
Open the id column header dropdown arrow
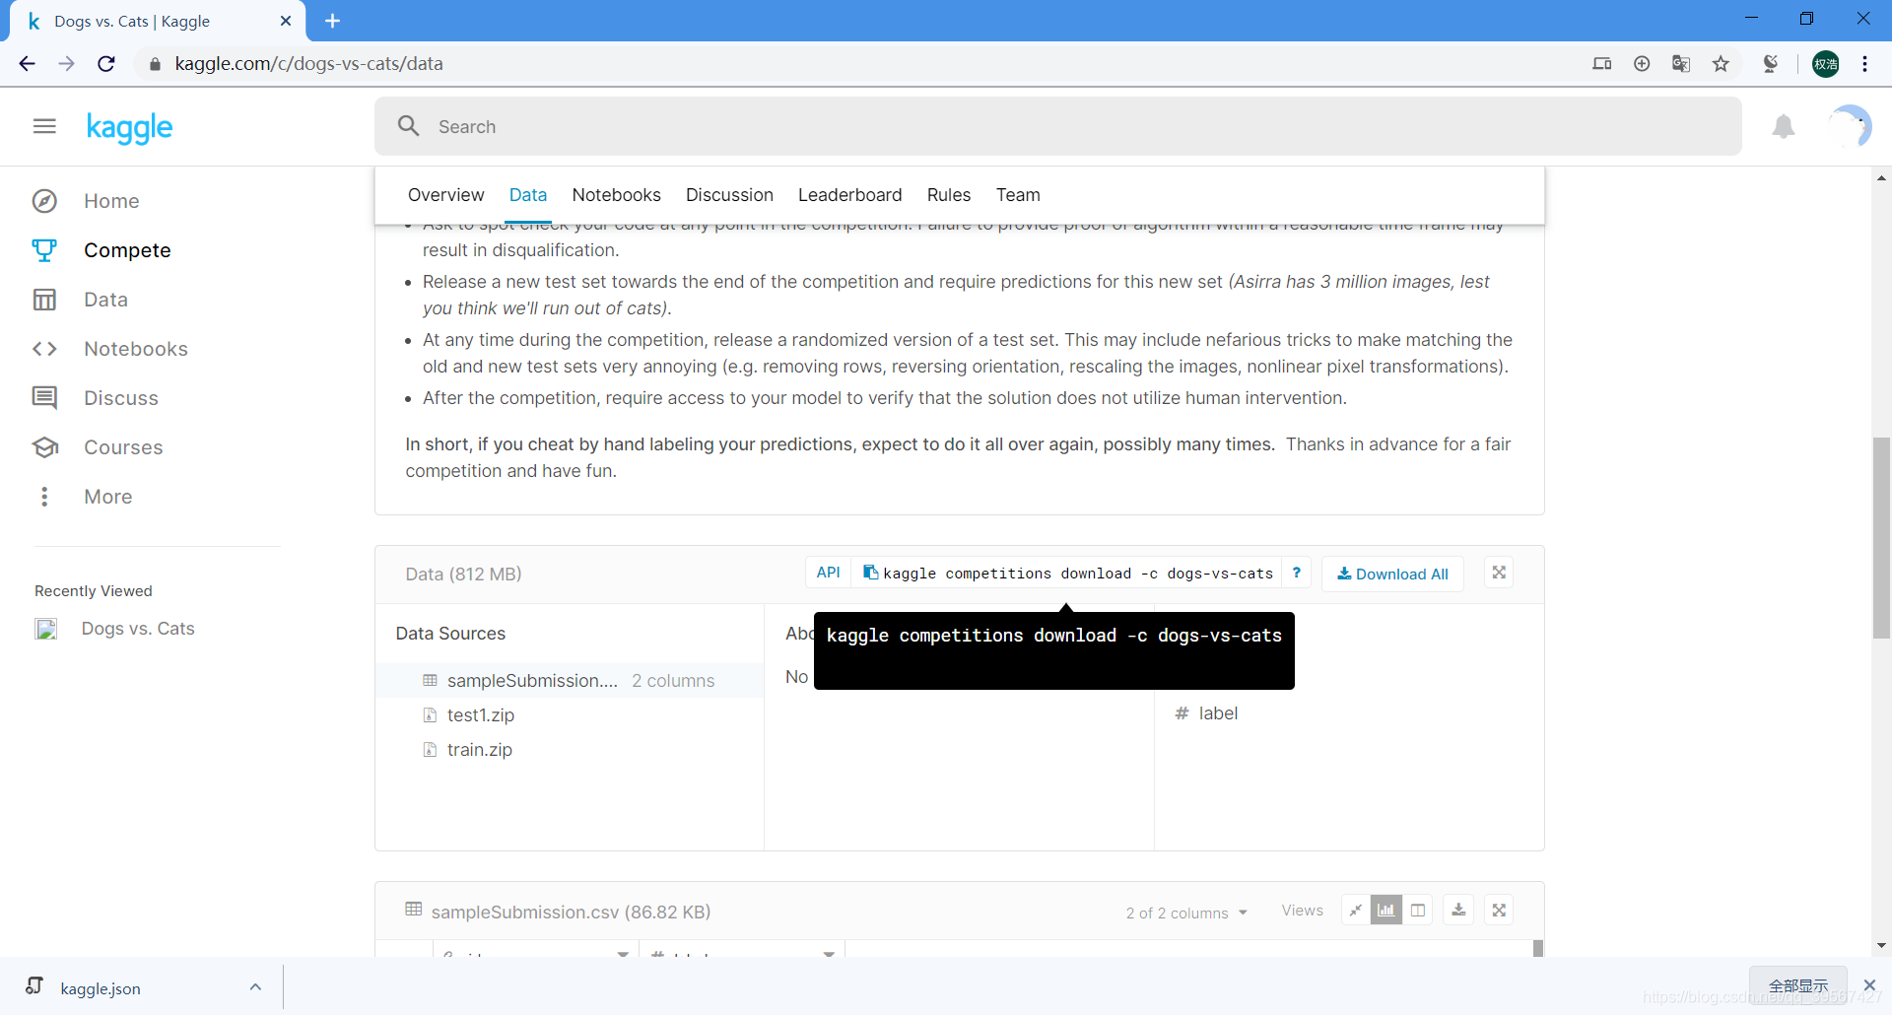623,954
